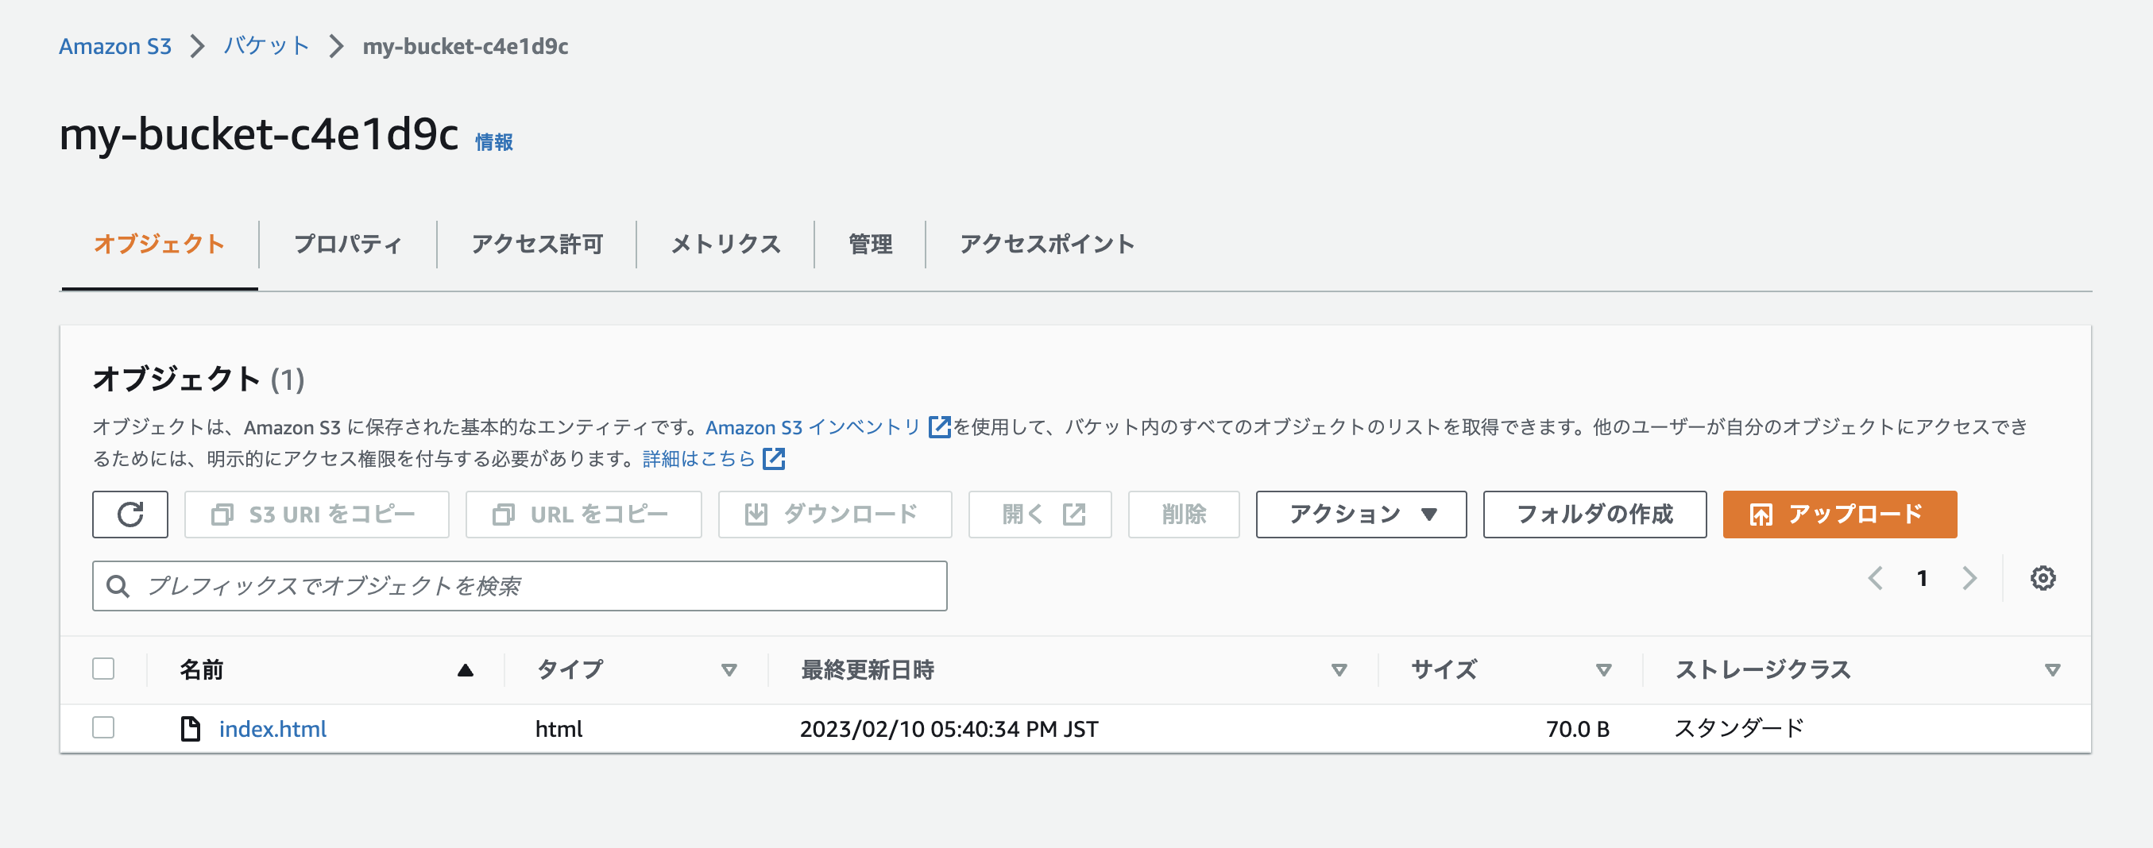This screenshot has width=2153, height=848.
Task: Open the アクセスポイント tab
Action: pos(1046,244)
